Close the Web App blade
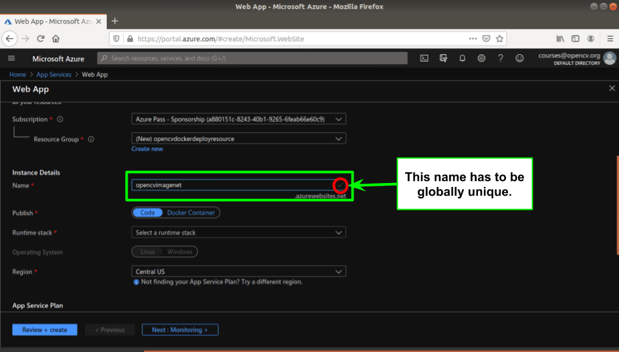619x352 pixels. tap(612, 88)
